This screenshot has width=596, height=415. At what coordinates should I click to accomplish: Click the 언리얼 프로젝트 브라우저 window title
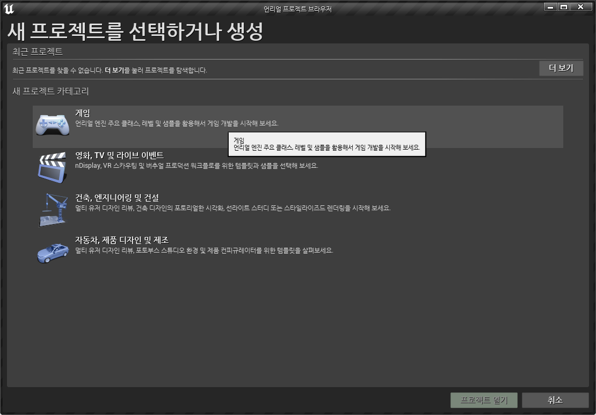297,9
